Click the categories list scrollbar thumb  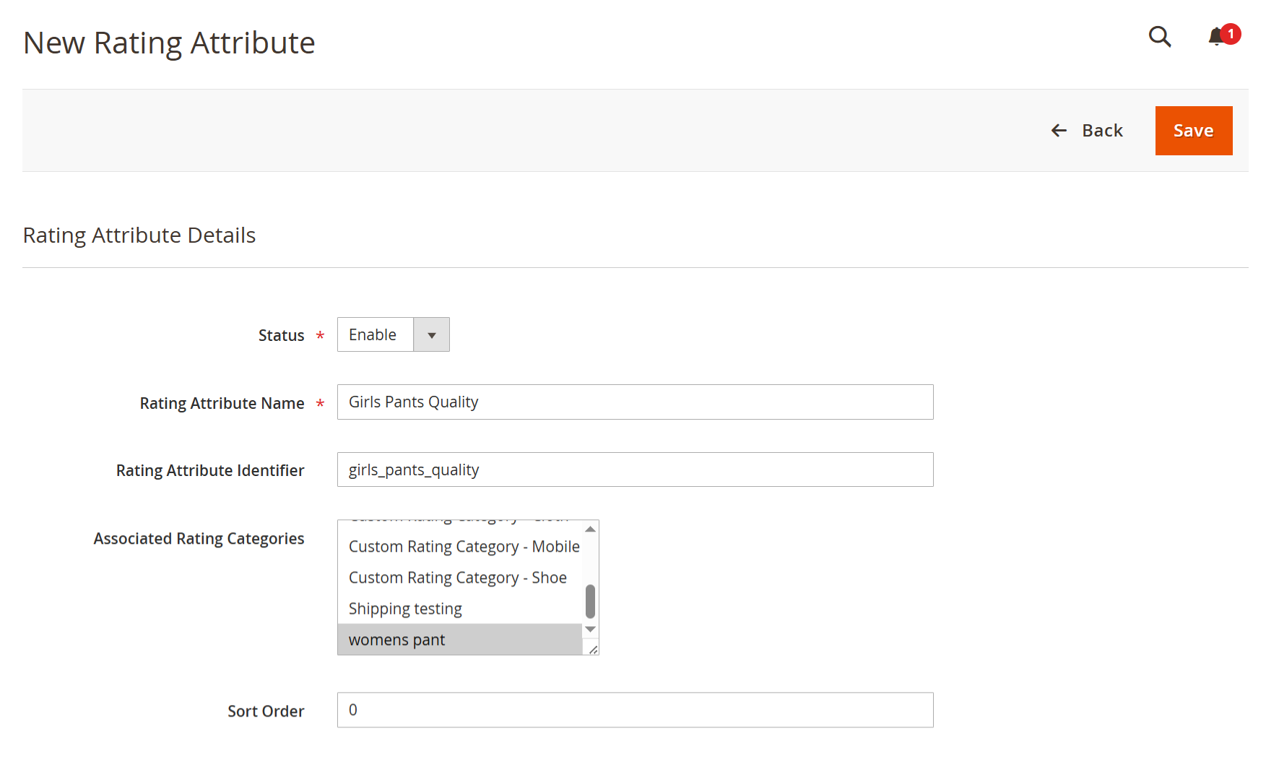click(590, 601)
